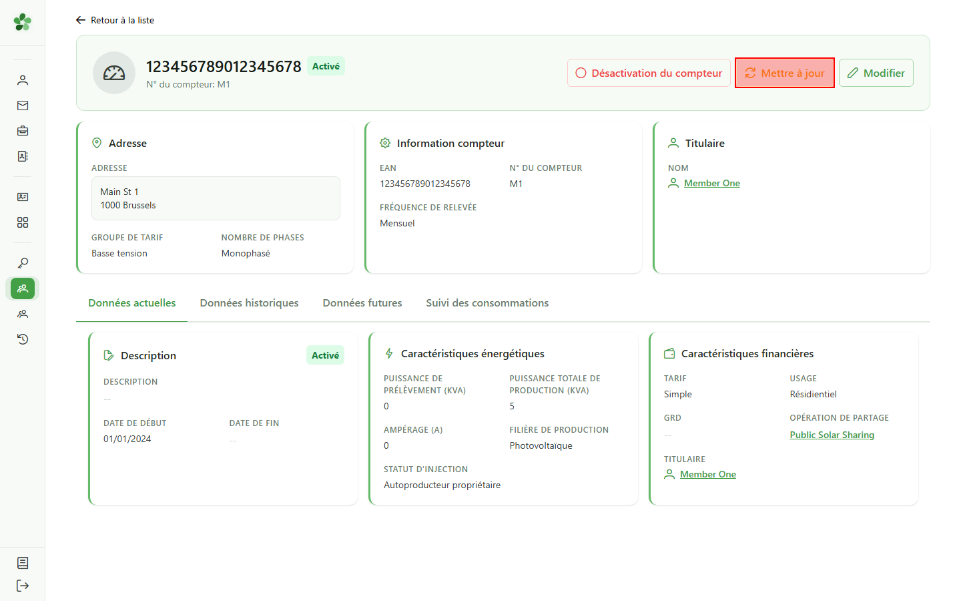
Task: Click the Simple tarif value
Action: coord(678,394)
